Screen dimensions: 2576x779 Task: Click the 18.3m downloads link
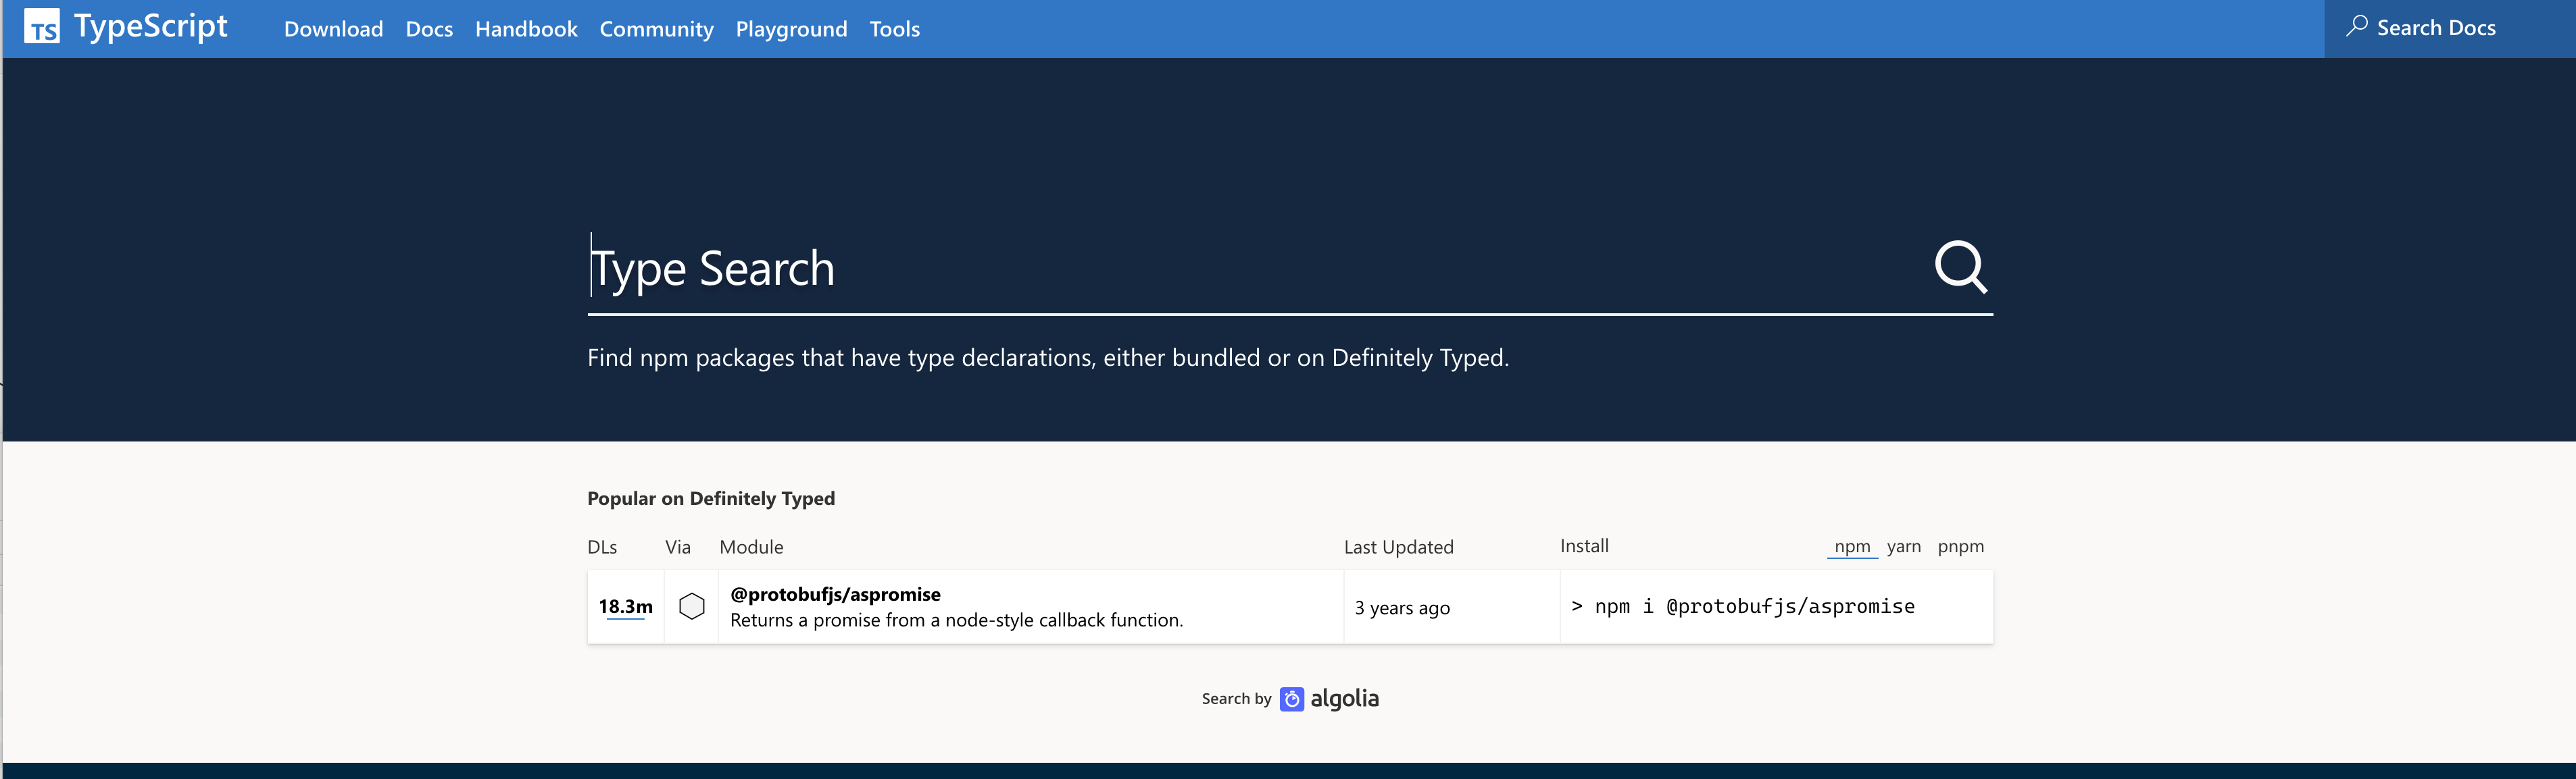click(625, 606)
